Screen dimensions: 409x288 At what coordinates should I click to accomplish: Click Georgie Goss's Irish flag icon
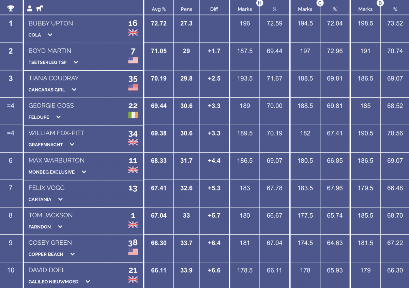[133, 115]
